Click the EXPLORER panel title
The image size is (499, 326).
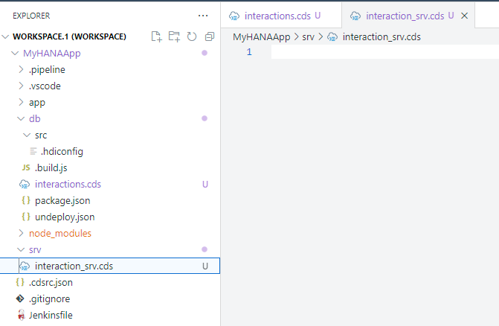(31, 16)
